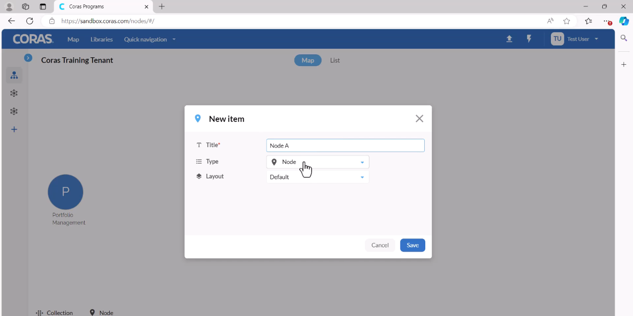The height and width of the screenshot is (316, 633).
Task: Select the hierarchy tree icon in sidebar
Action: coord(14,75)
